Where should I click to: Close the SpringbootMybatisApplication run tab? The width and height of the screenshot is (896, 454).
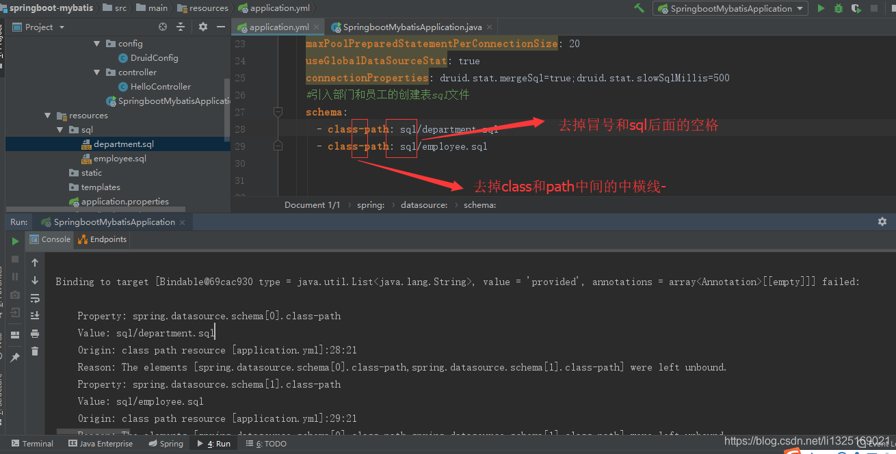pyautogui.click(x=182, y=222)
